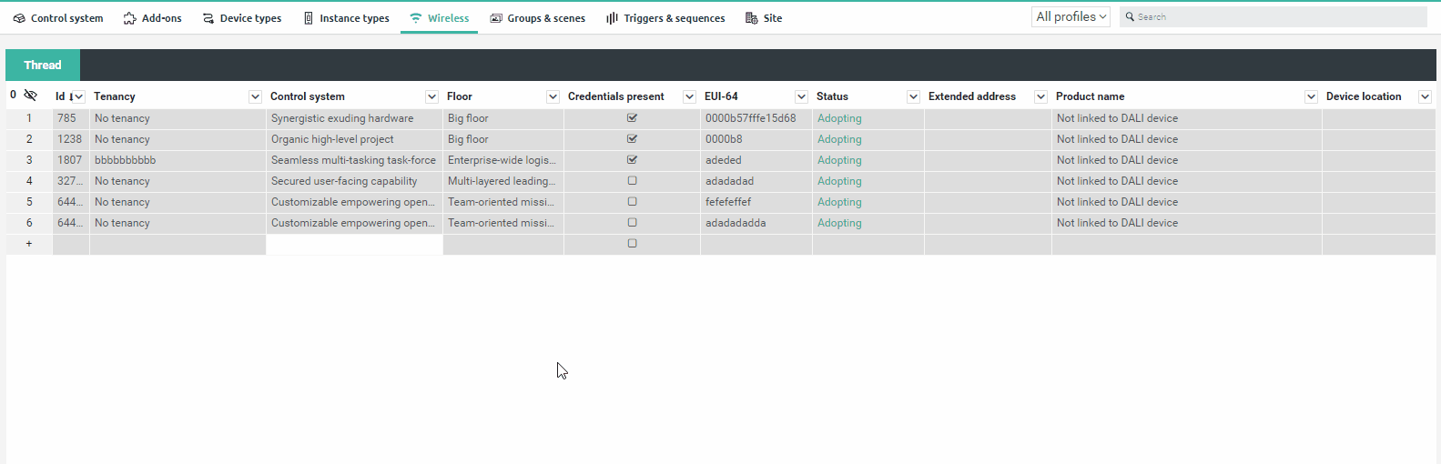Open Tenancy column filter dropdown

255,96
